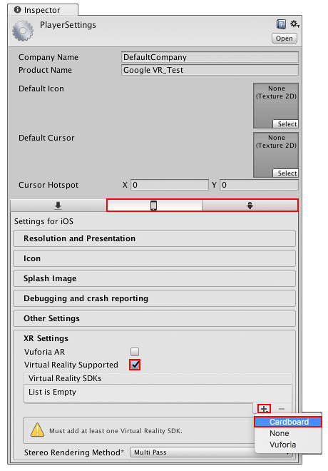The image size is (328, 471).
Task: Click the 'Must add at least one Virtual Reality SDK.' message
Action: pos(116,431)
